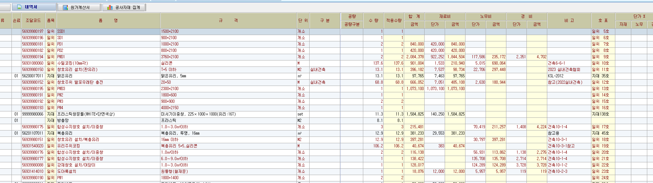Click the 비 고 column header
This screenshot has width=653, height=183.
(569, 21)
